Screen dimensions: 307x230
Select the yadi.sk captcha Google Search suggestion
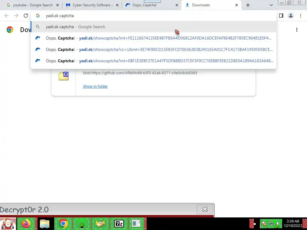pos(153,27)
